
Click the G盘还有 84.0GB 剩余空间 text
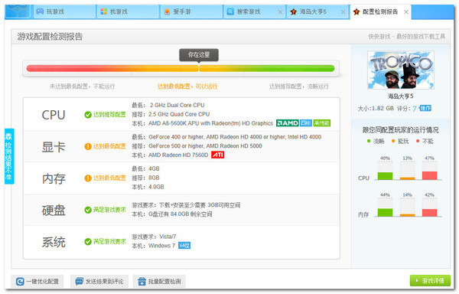[181, 214]
